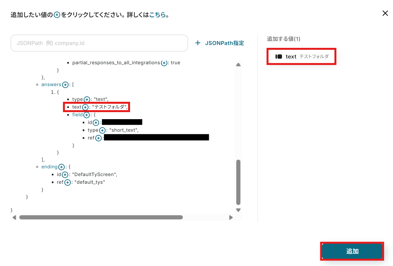Open the こちら help link
Image resolution: width=393 pixels, height=266 pixels.
point(157,15)
